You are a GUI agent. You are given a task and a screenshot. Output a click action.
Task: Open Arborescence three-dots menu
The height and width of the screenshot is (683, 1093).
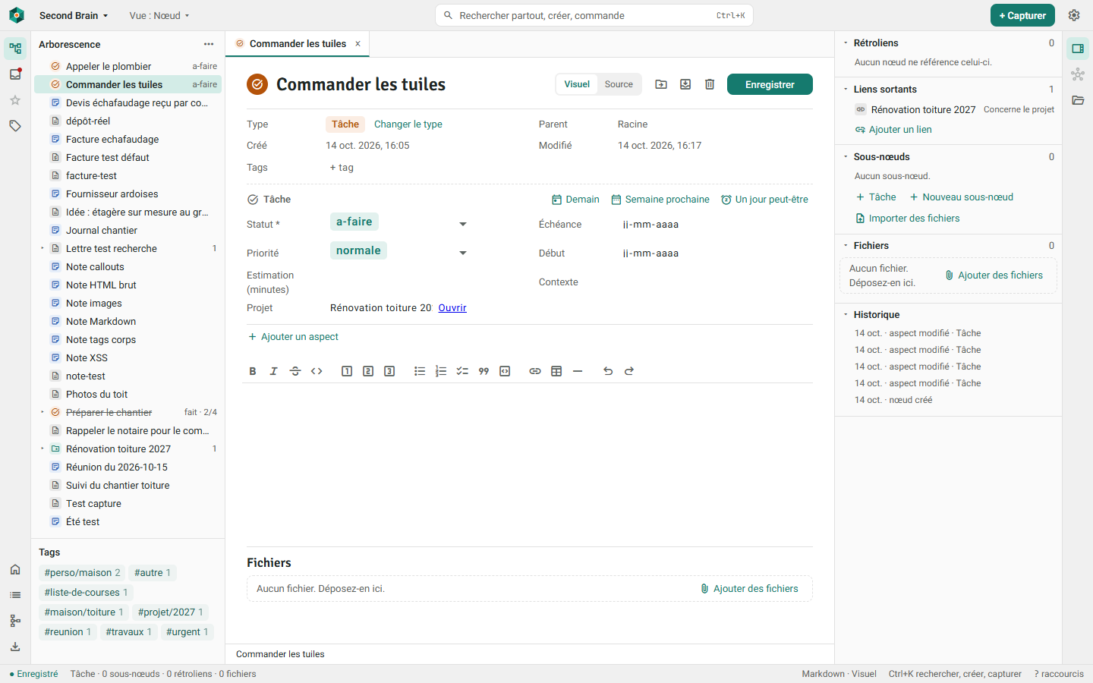[209, 44]
